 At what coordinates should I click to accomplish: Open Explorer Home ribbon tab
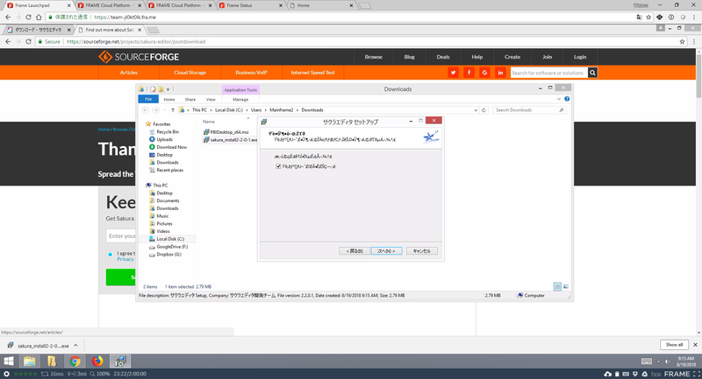click(x=169, y=99)
